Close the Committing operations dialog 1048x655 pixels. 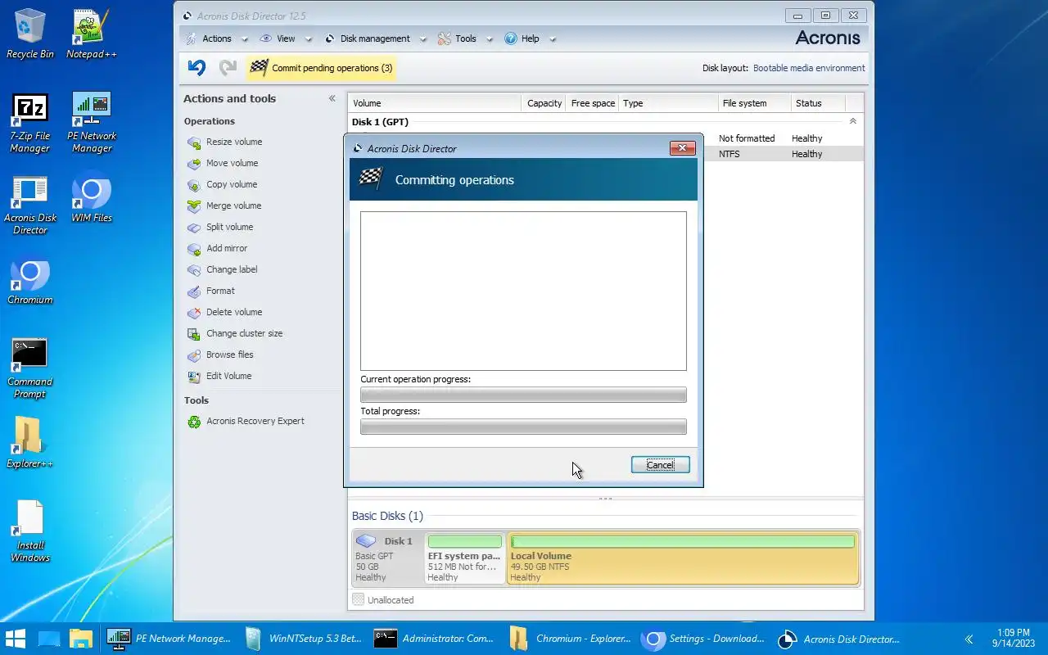point(683,148)
